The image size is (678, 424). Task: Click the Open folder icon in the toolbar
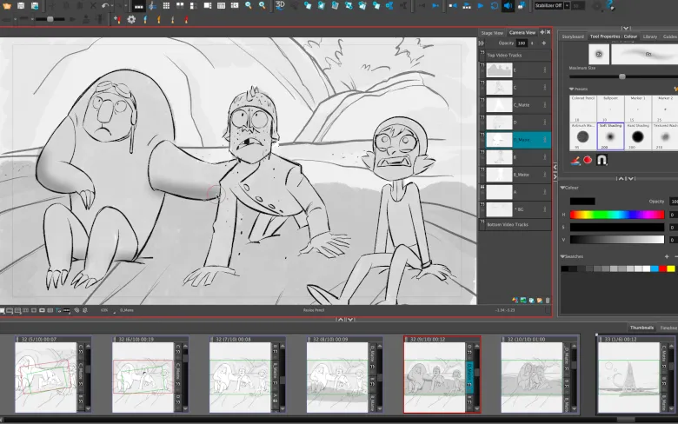[7, 5]
